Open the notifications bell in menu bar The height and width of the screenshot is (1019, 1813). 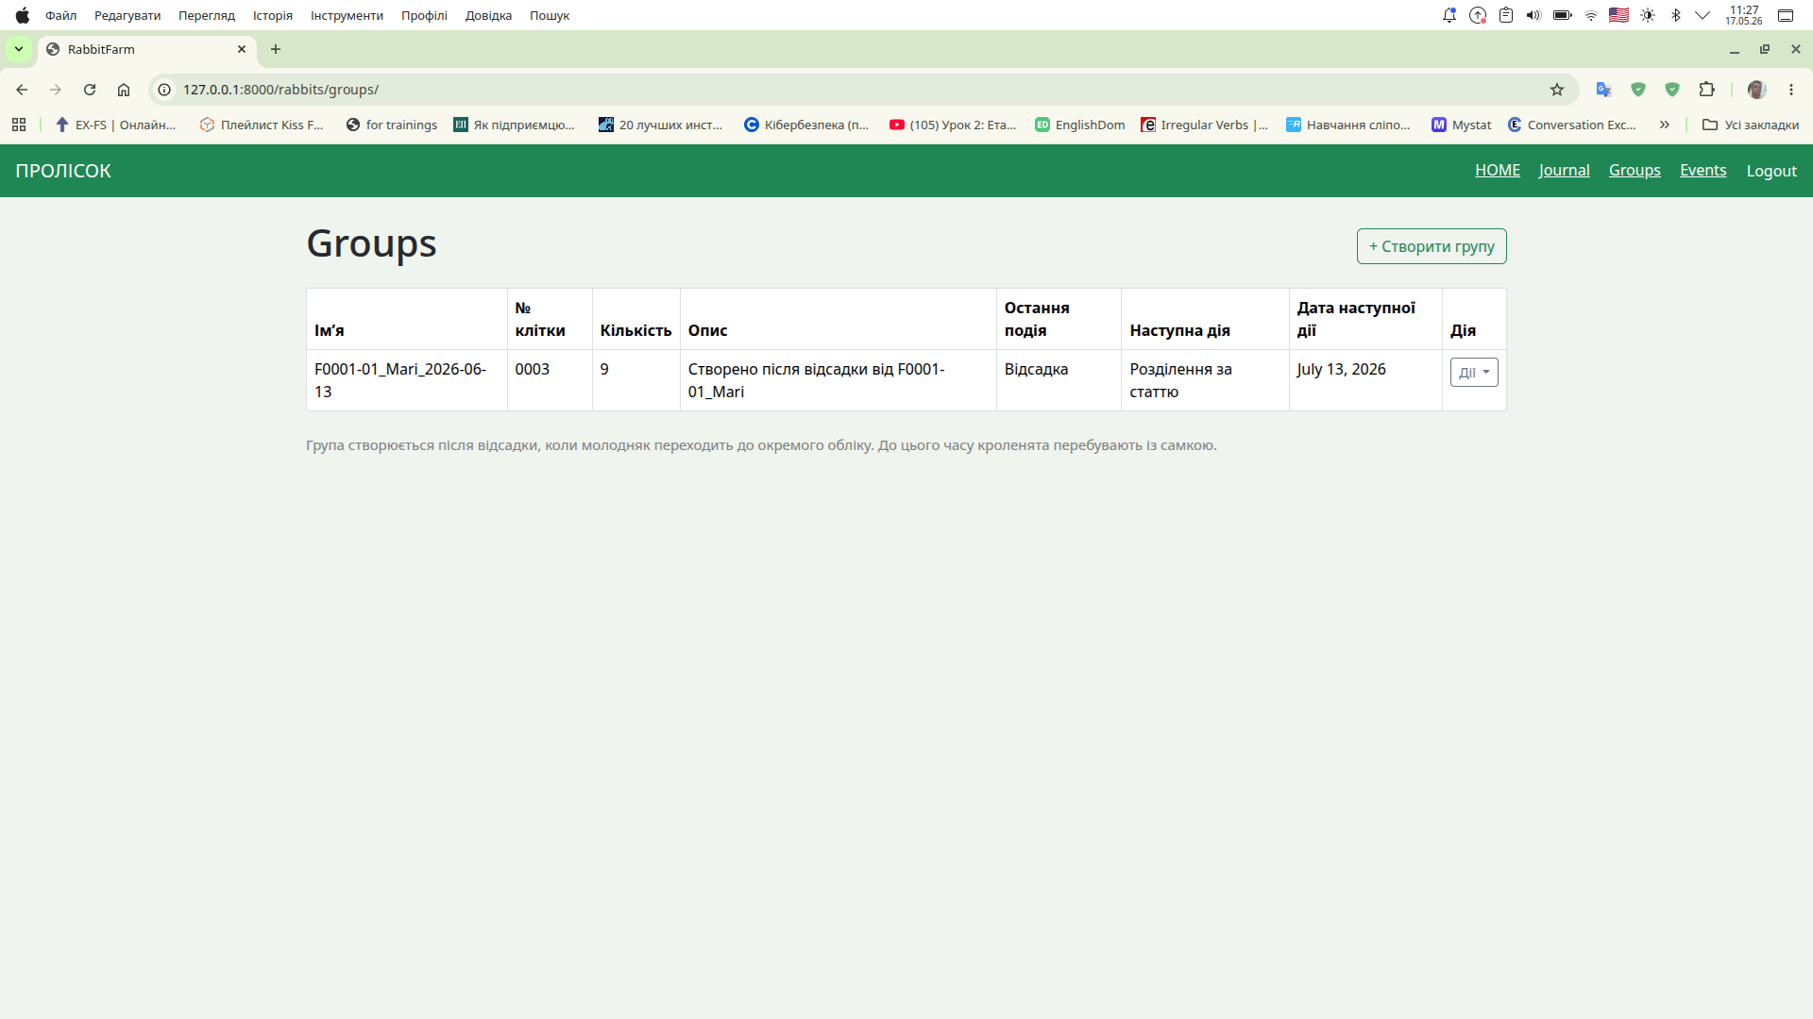tap(1449, 15)
